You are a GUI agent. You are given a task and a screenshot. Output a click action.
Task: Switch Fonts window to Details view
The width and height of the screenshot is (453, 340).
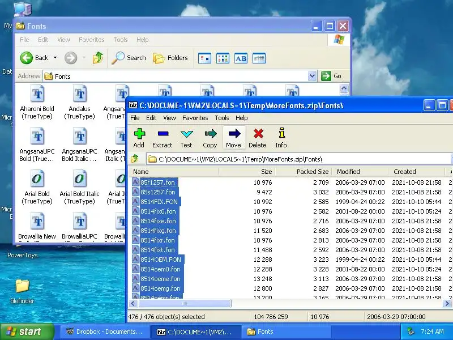pyautogui.click(x=259, y=58)
